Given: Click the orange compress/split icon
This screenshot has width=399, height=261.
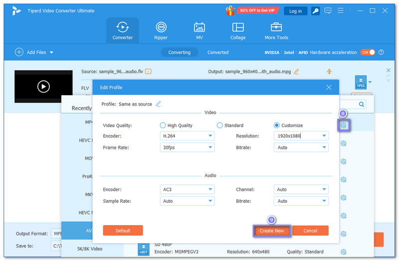Looking at the screenshot, I should tap(329, 72).
